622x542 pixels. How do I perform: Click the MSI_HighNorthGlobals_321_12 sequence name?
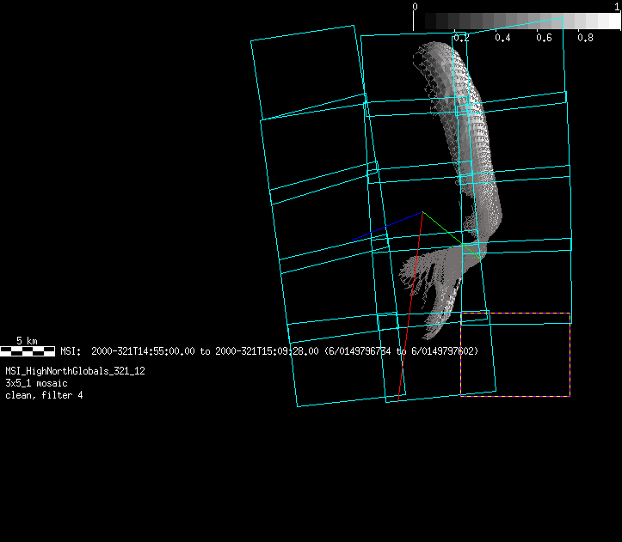click(75, 371)
